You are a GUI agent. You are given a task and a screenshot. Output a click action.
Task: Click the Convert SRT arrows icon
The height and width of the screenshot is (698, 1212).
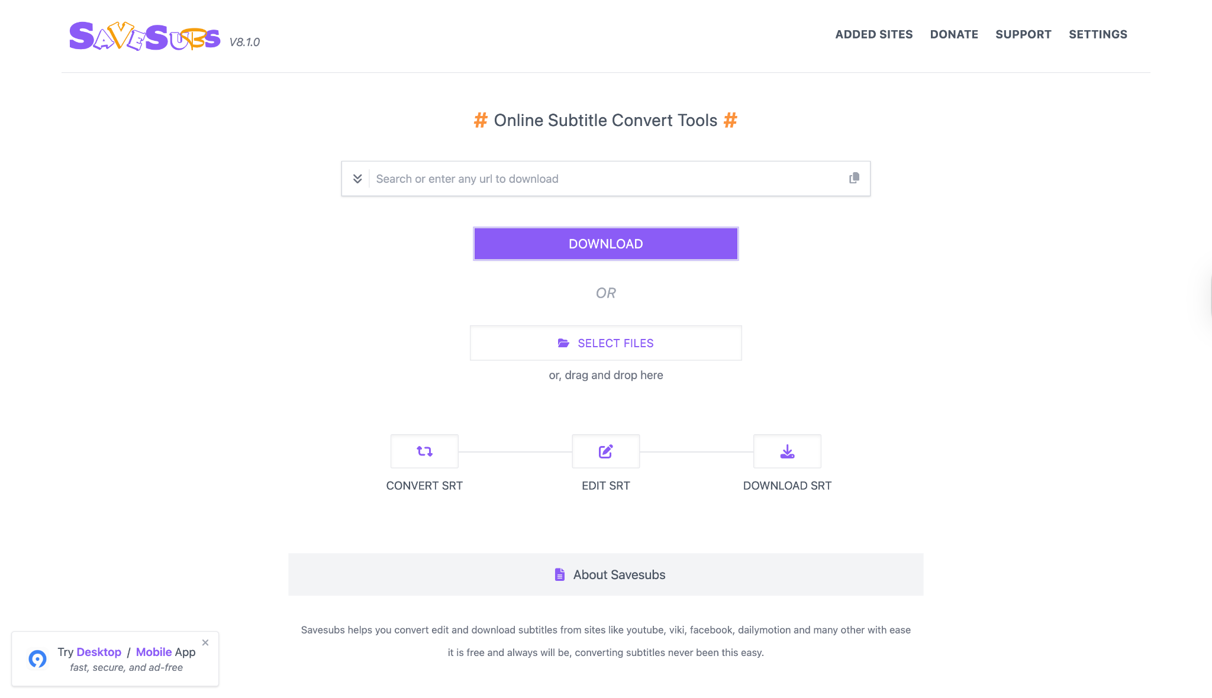pyautogui.click(x=424, y=451)
